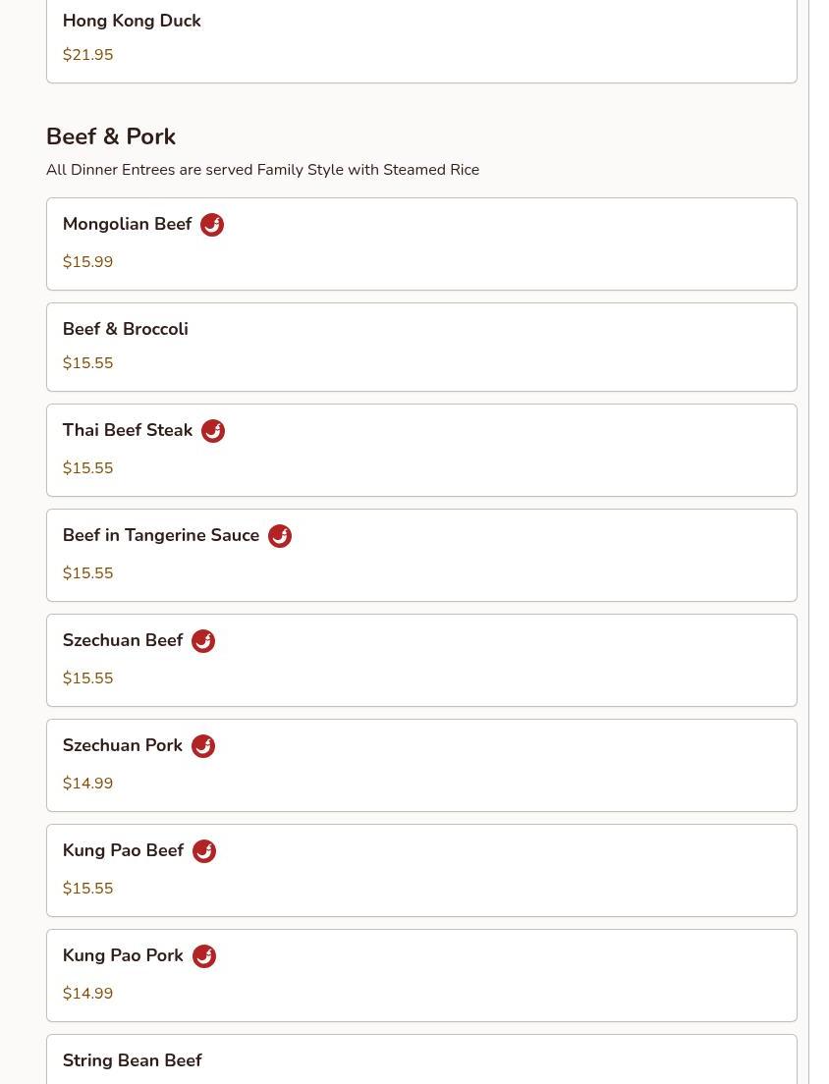Click the spicy icon beside Mongolian Beef
This screenshot has height=1084, width=829.
(212, 225)
